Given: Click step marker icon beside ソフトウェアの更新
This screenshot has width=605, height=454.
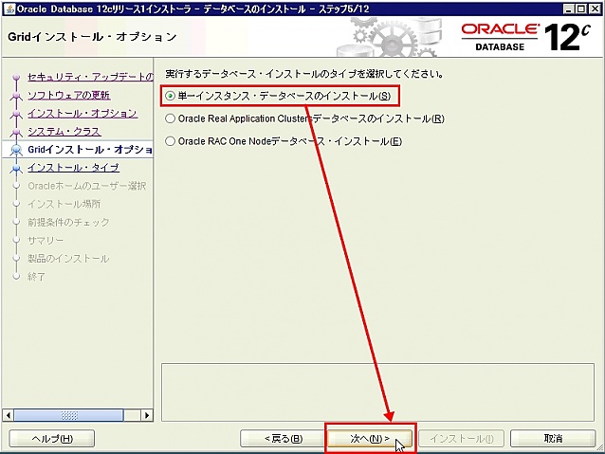Looking at the screenshot, I should click(x=16, y=96).
